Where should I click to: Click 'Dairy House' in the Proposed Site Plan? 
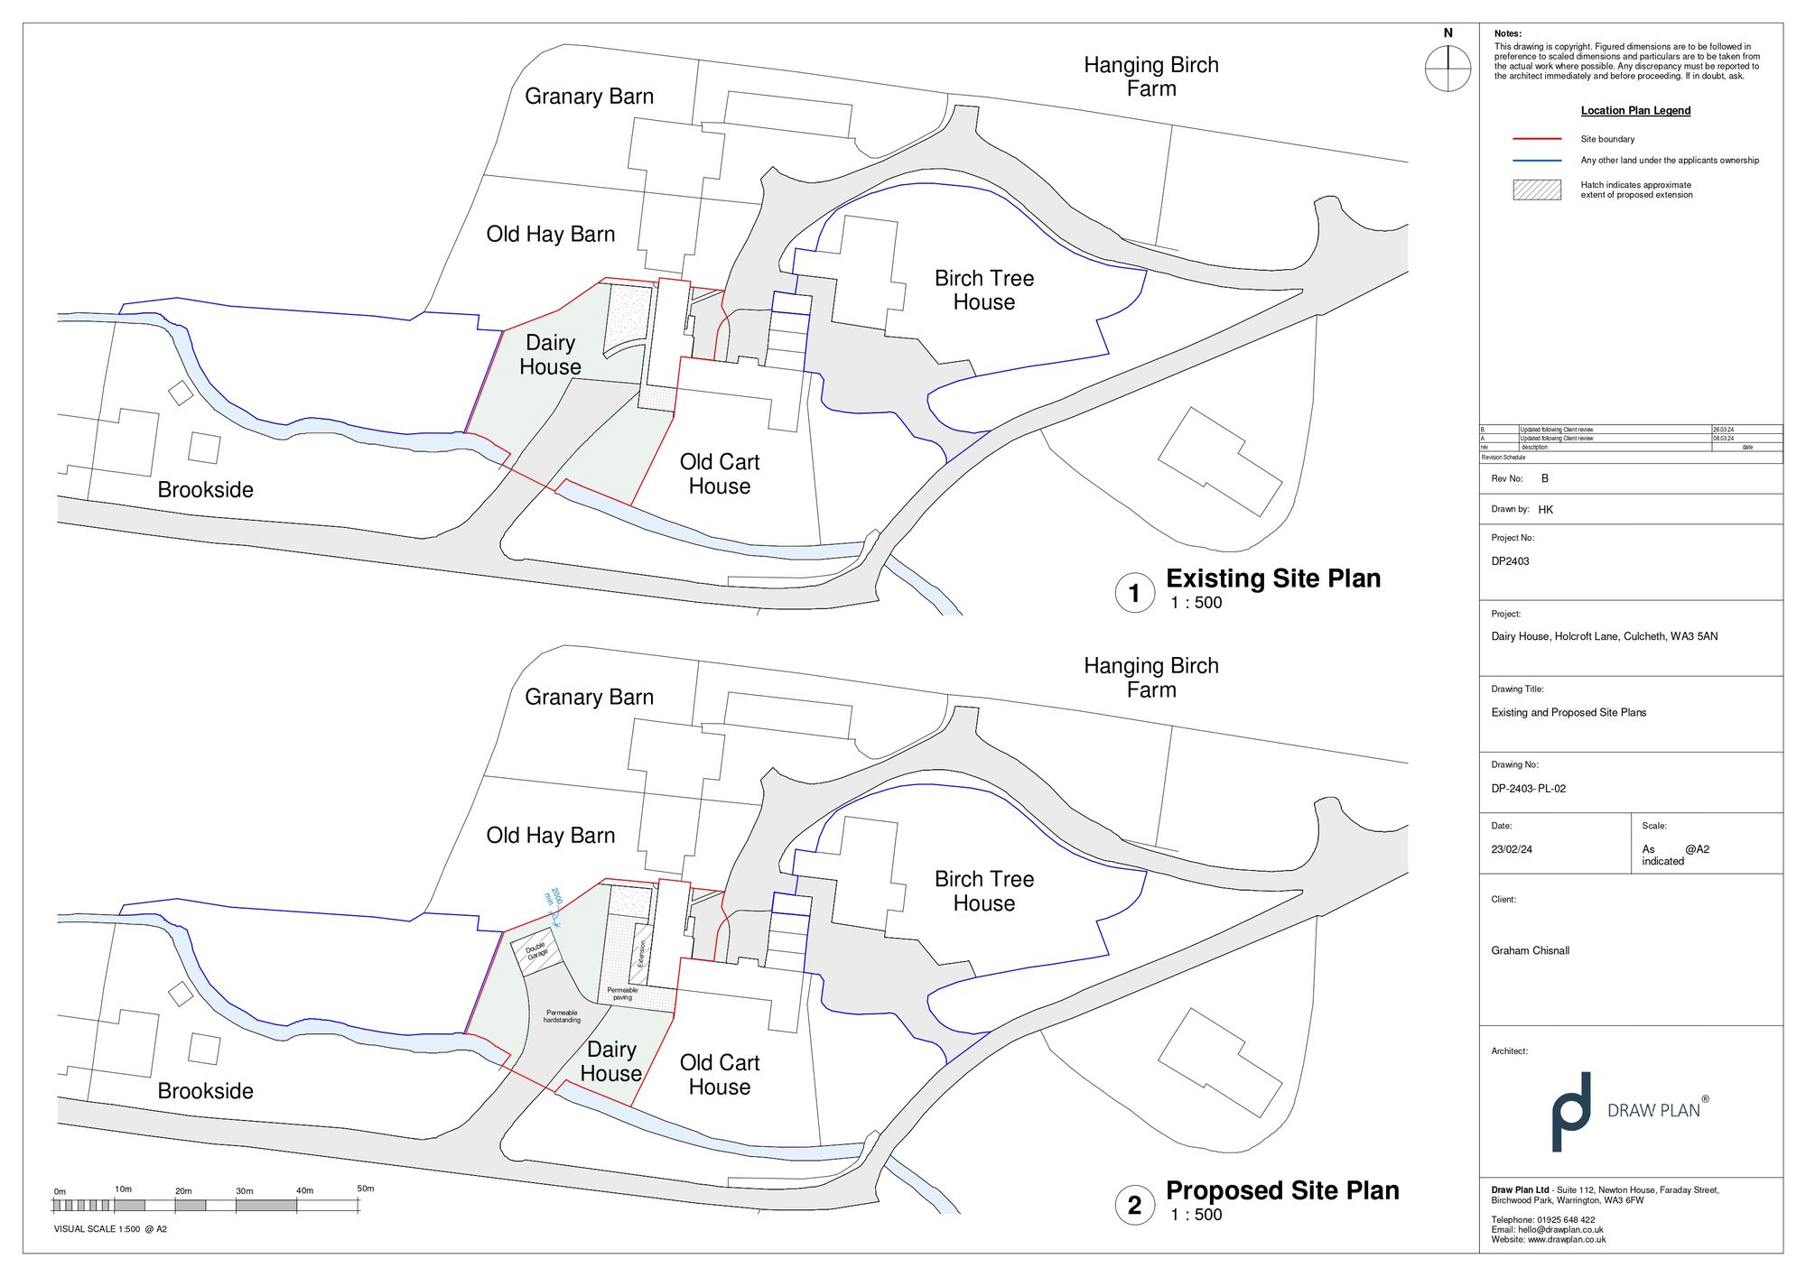click(611, 1061)
